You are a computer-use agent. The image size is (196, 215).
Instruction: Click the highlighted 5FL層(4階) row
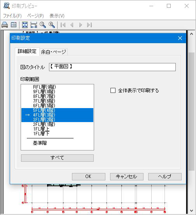coord(57,110)
